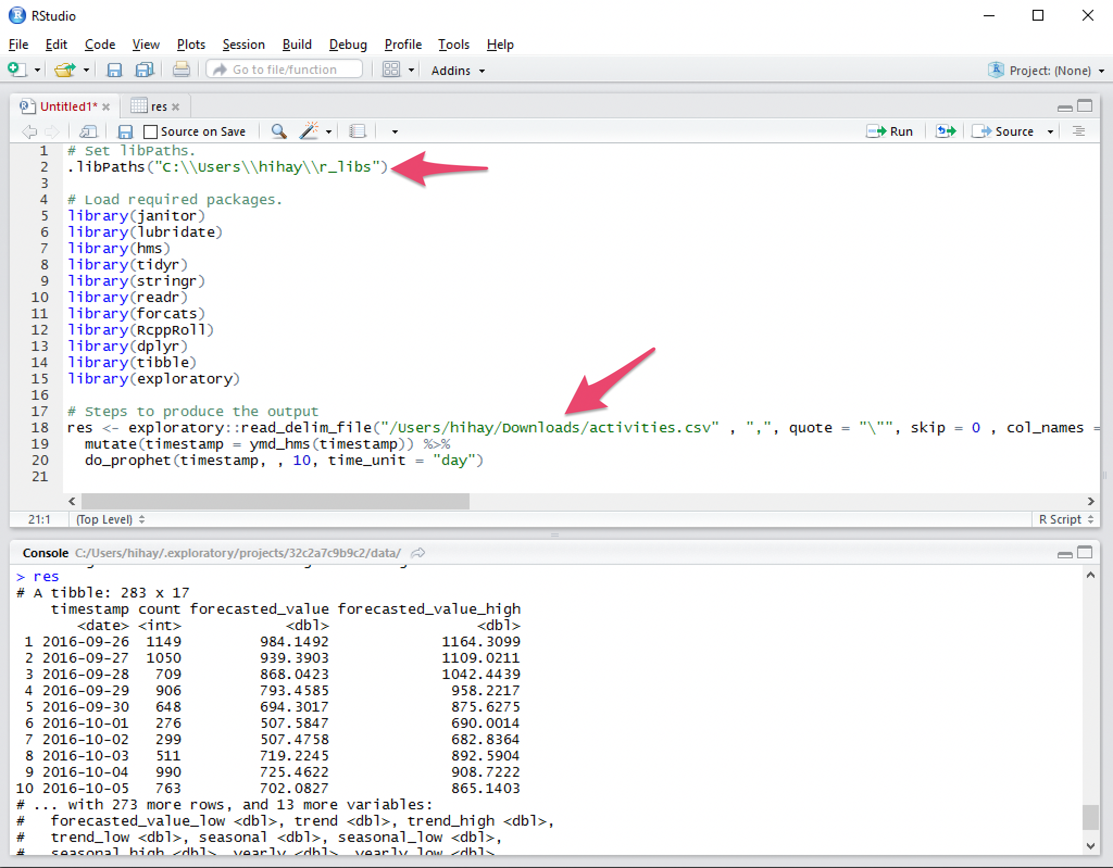Click console scrollbar up arrow
The image size is (1113, 868).
(x=1090, y=575)
